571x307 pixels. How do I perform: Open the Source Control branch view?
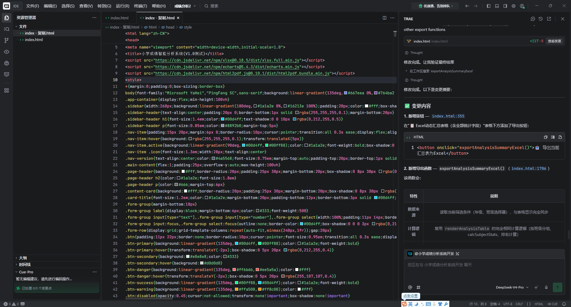coord(7,40)
